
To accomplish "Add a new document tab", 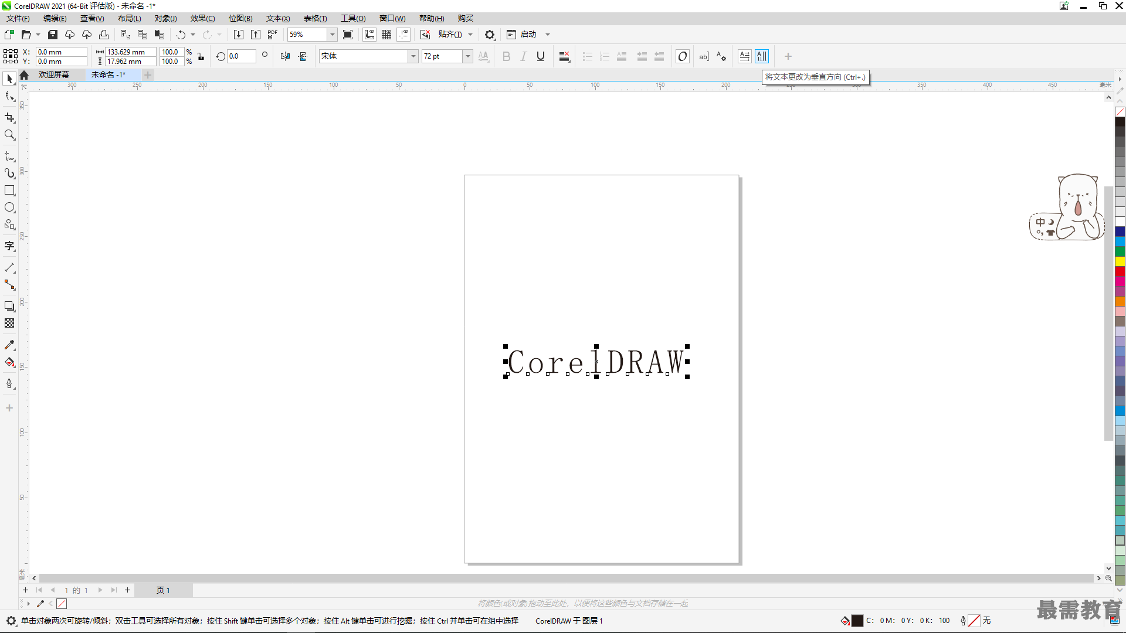I will pyautogui.click(x=148, y=75).
